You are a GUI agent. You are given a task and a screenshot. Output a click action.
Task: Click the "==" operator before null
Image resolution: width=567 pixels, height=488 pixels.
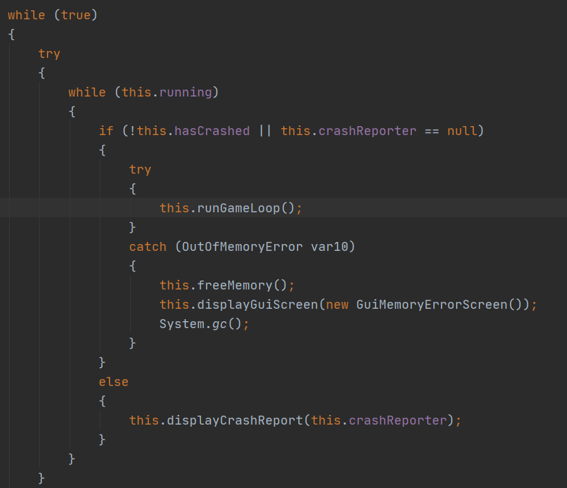click(432, 132)
